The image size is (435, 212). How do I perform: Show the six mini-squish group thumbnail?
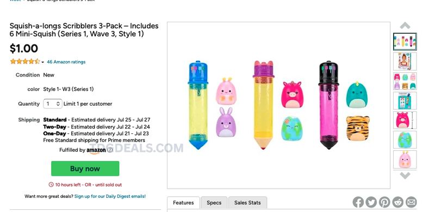[x=405, y=81]
